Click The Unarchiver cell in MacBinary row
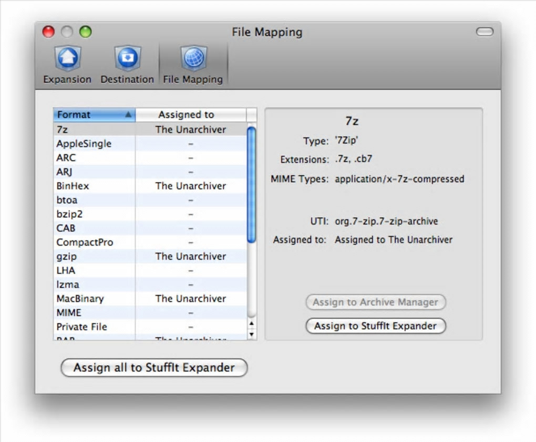 coord(191,299)
